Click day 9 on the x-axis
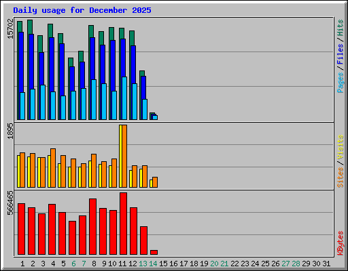 point(104,264)
